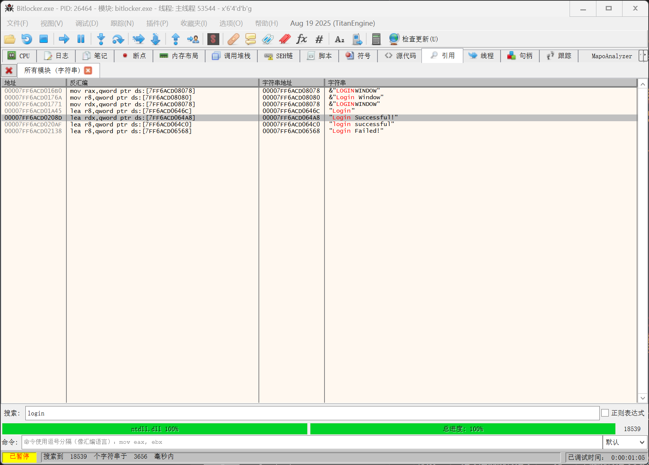The width and height of the screenshot is (649, 465).
Task: Open the patches bandage icon
Action: coord(233,39)
